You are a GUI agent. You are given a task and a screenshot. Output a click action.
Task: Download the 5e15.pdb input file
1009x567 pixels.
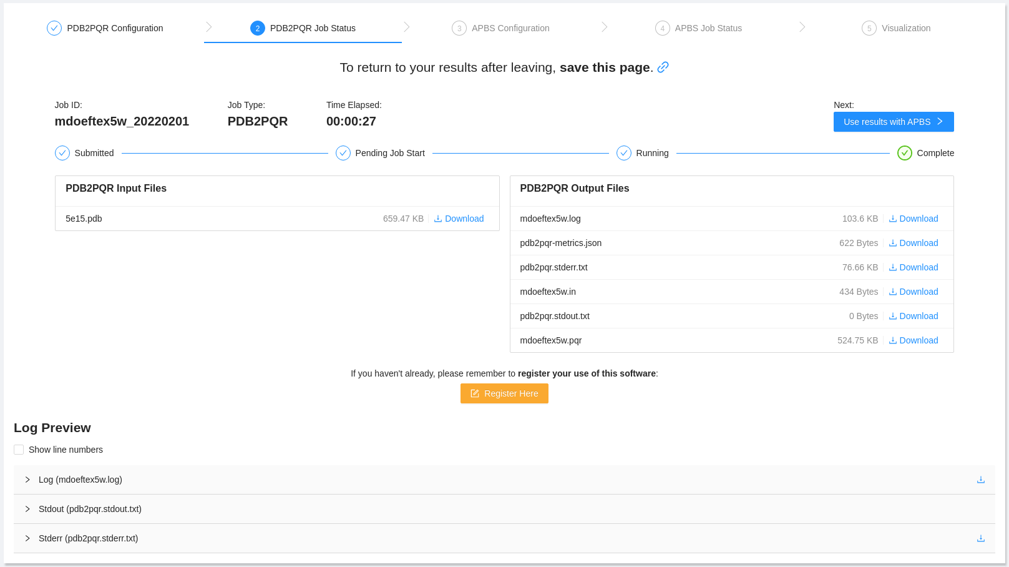pyautogui.click(x=459, y=219)
